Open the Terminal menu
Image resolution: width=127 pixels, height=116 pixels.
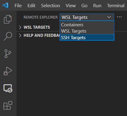click(116, 5)
